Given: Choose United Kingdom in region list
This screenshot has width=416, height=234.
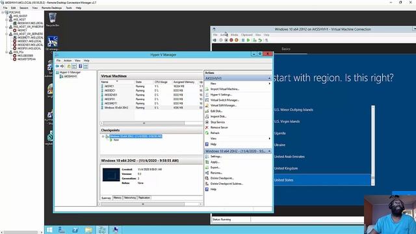Looking at the screenshot, I should (x=286, y=168).
